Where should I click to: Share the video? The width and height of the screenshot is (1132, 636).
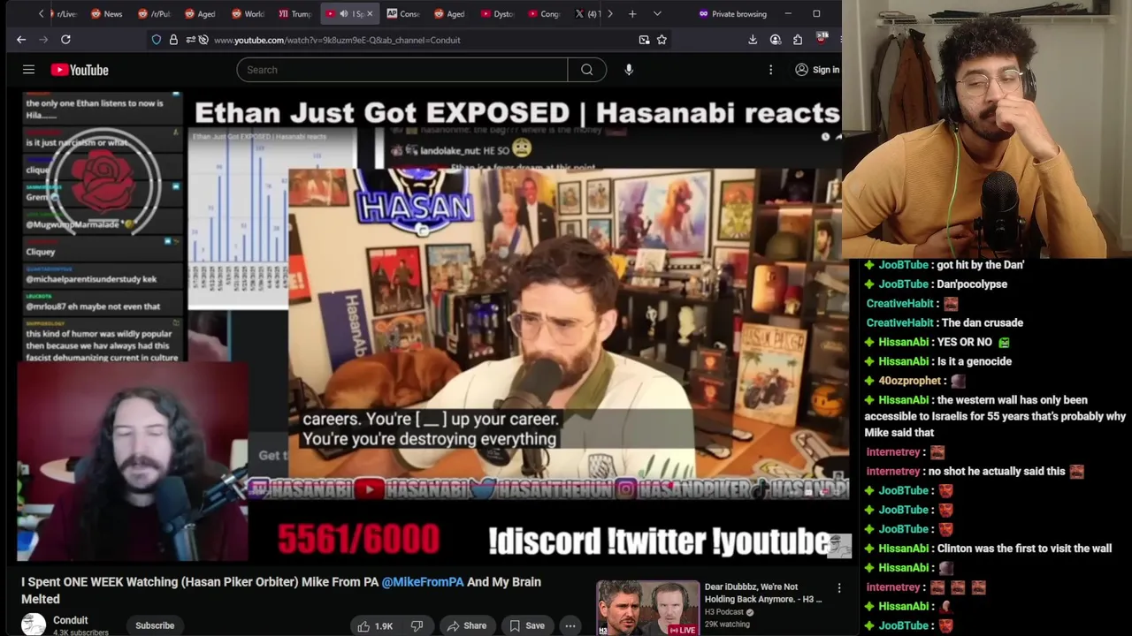pos(466,625)
